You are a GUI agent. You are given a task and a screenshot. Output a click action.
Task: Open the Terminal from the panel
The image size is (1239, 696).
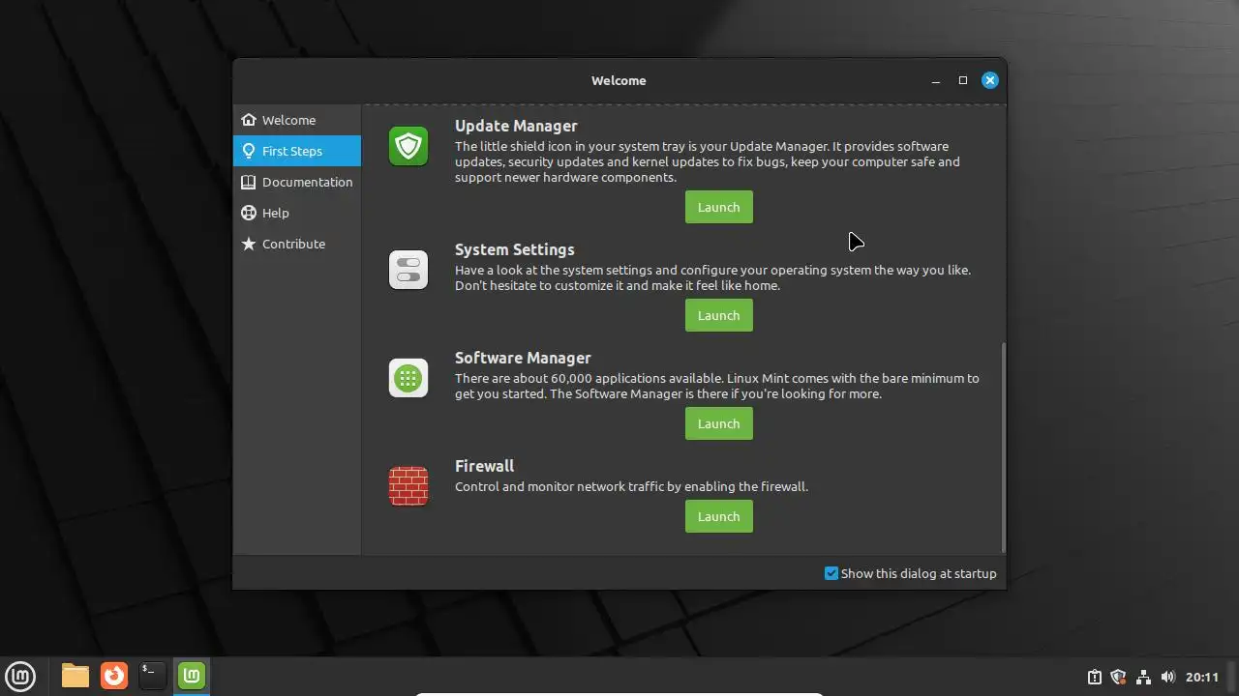(152, 676)
